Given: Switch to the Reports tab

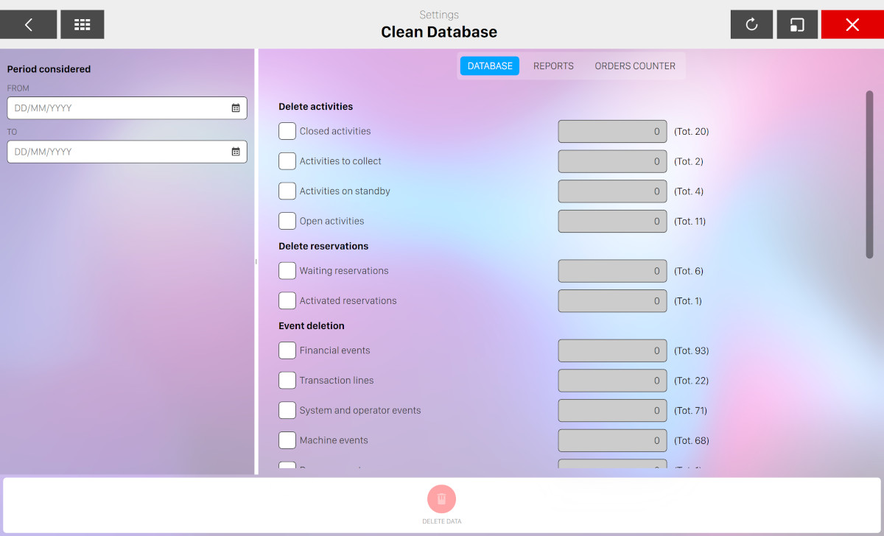Looking at the screenshot, I should (553, 66).
